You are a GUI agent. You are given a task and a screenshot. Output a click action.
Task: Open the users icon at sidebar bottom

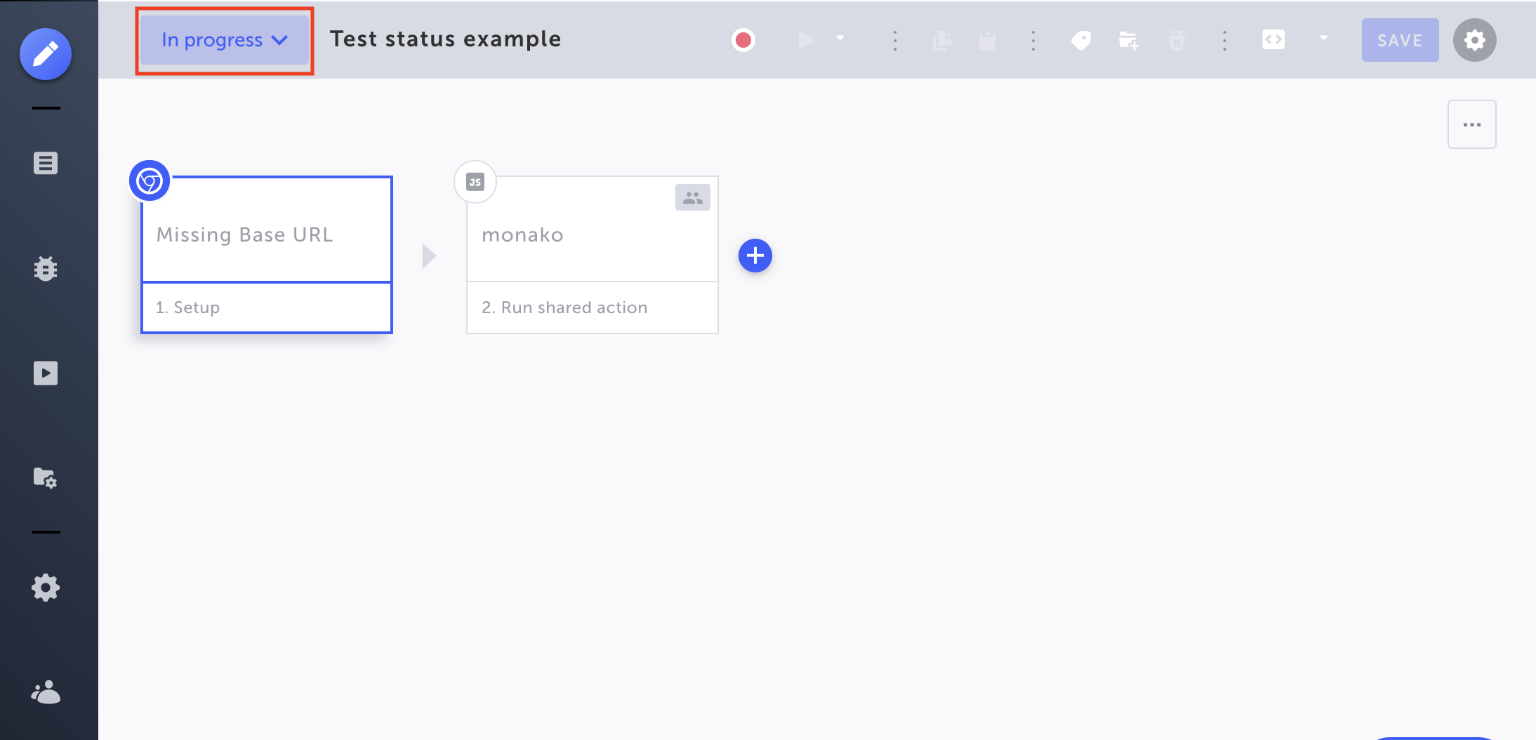(46, 693)
